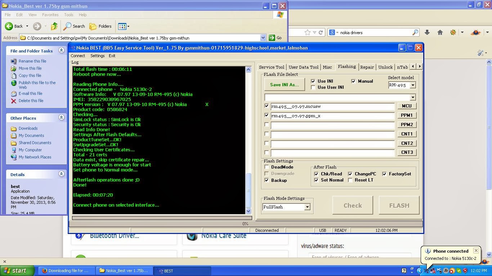
Task: Open the Favorites menu in Explorer
Action: tap(50, 15)
